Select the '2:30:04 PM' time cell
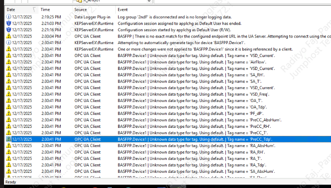 [51, 36]
